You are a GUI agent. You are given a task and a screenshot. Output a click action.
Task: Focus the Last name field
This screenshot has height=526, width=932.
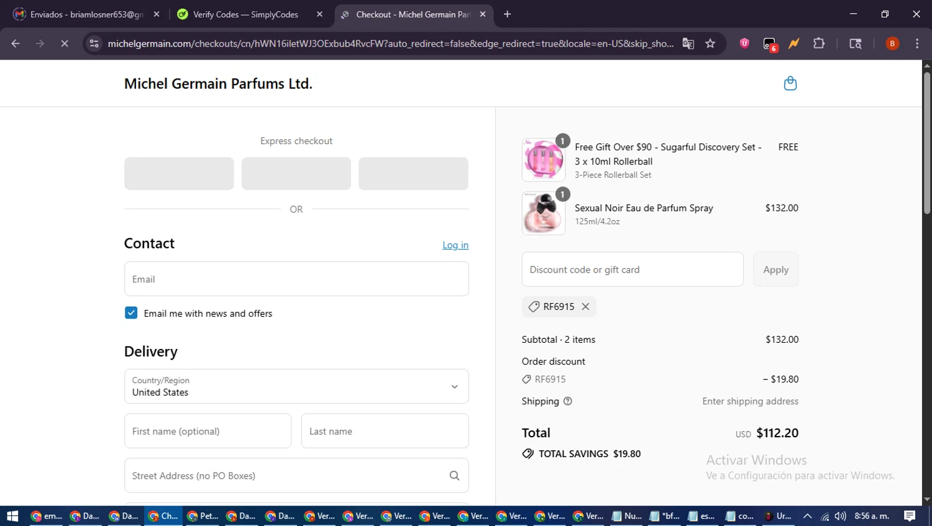(x=385, y=431)
